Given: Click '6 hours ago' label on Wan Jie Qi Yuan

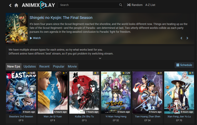Looking at the screenshot, I should (60, 112).
